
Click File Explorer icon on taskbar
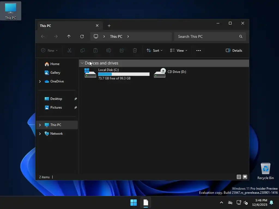coord(146,202)
